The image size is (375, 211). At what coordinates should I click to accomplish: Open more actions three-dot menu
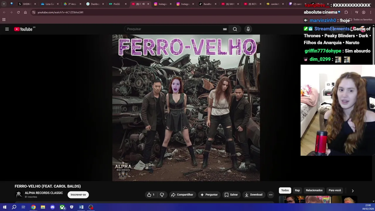click(271, 195)
